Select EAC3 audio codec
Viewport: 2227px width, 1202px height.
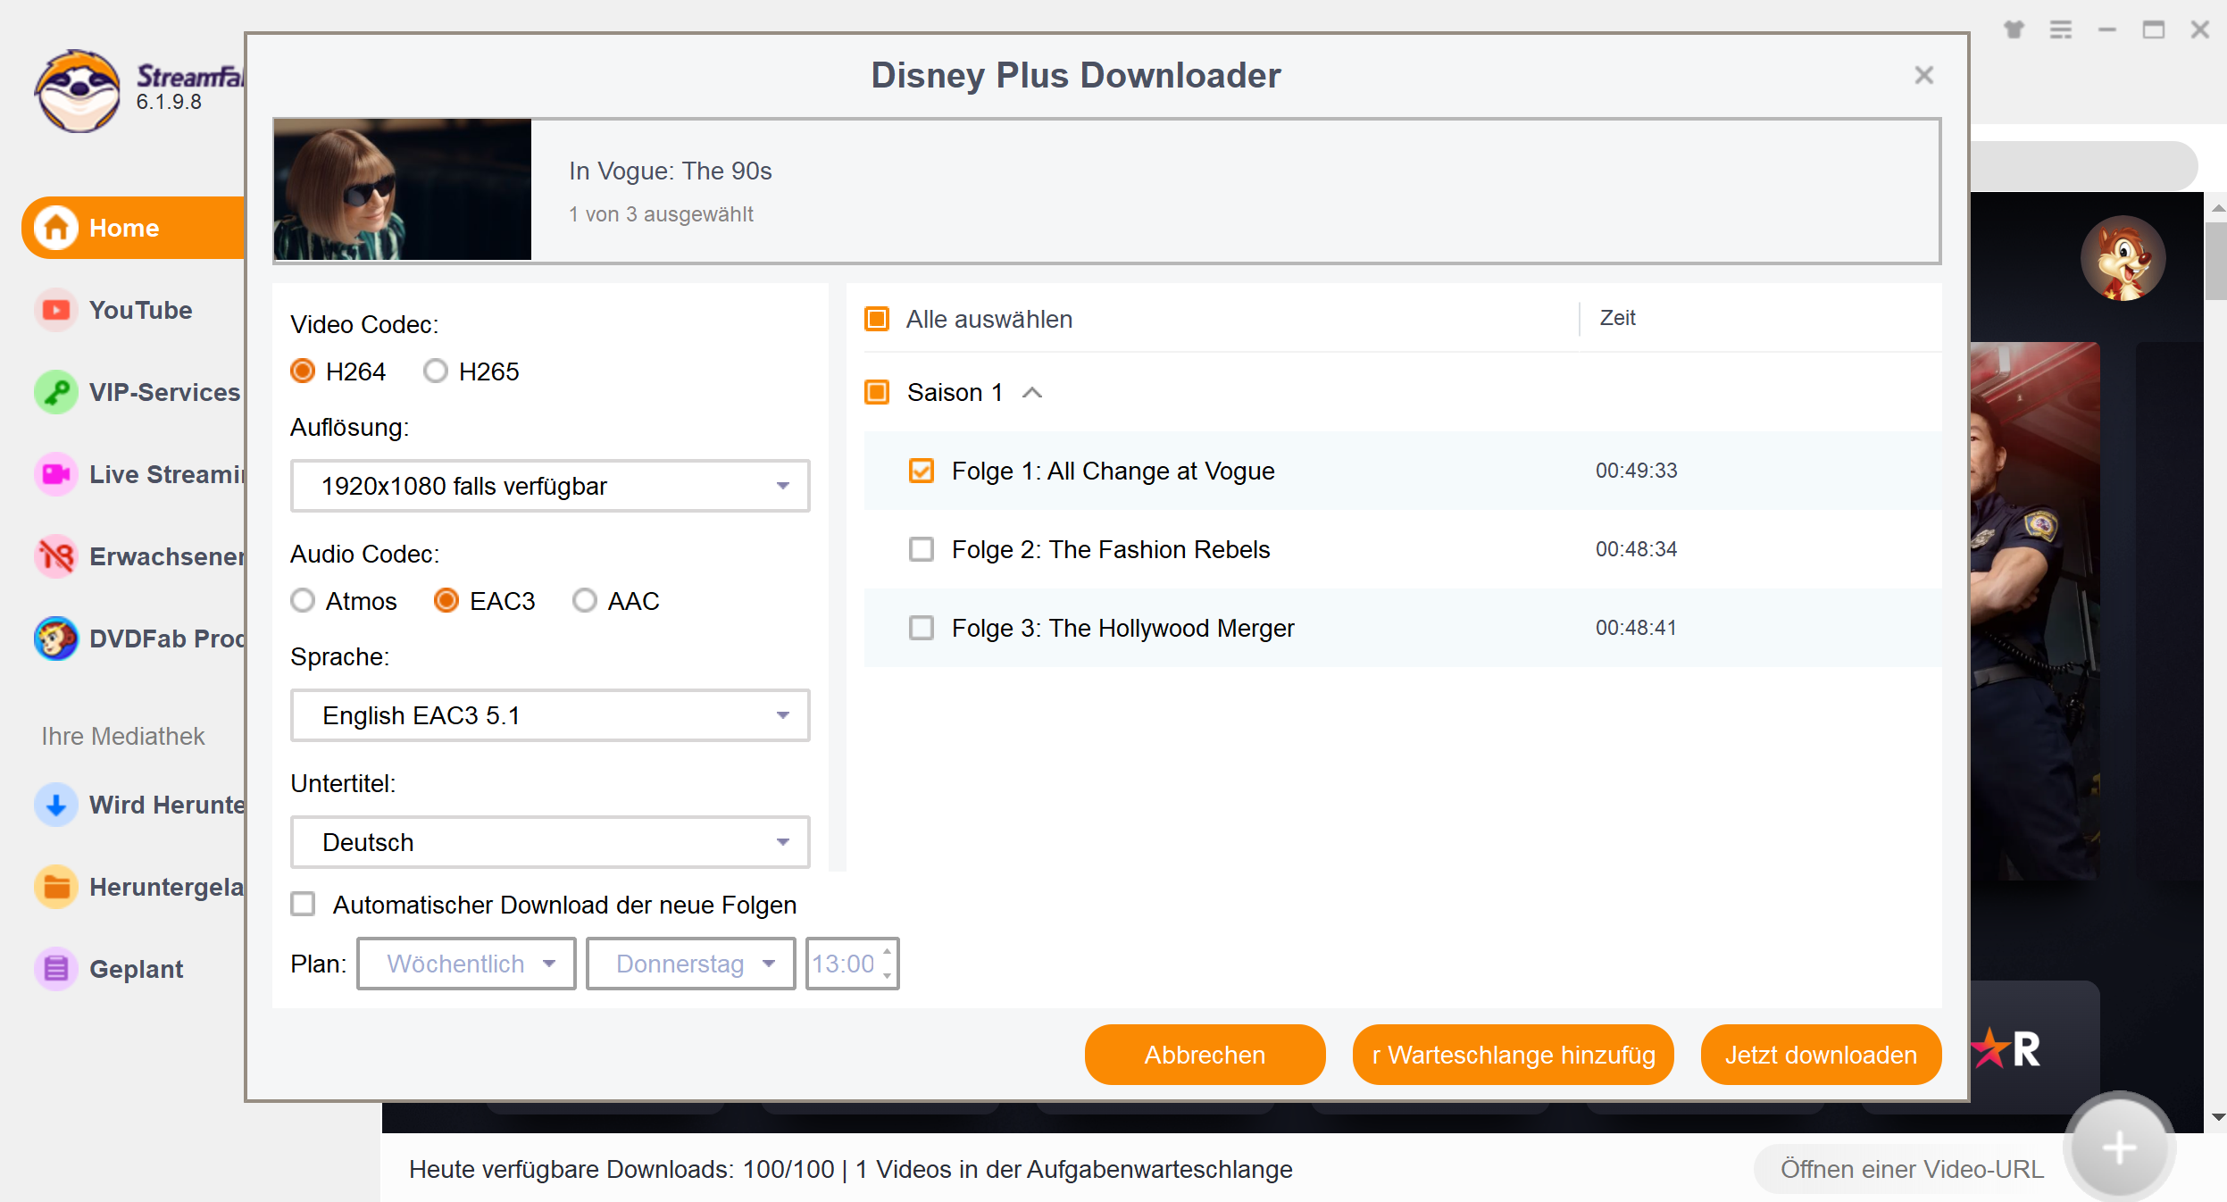tap(446, 600)
